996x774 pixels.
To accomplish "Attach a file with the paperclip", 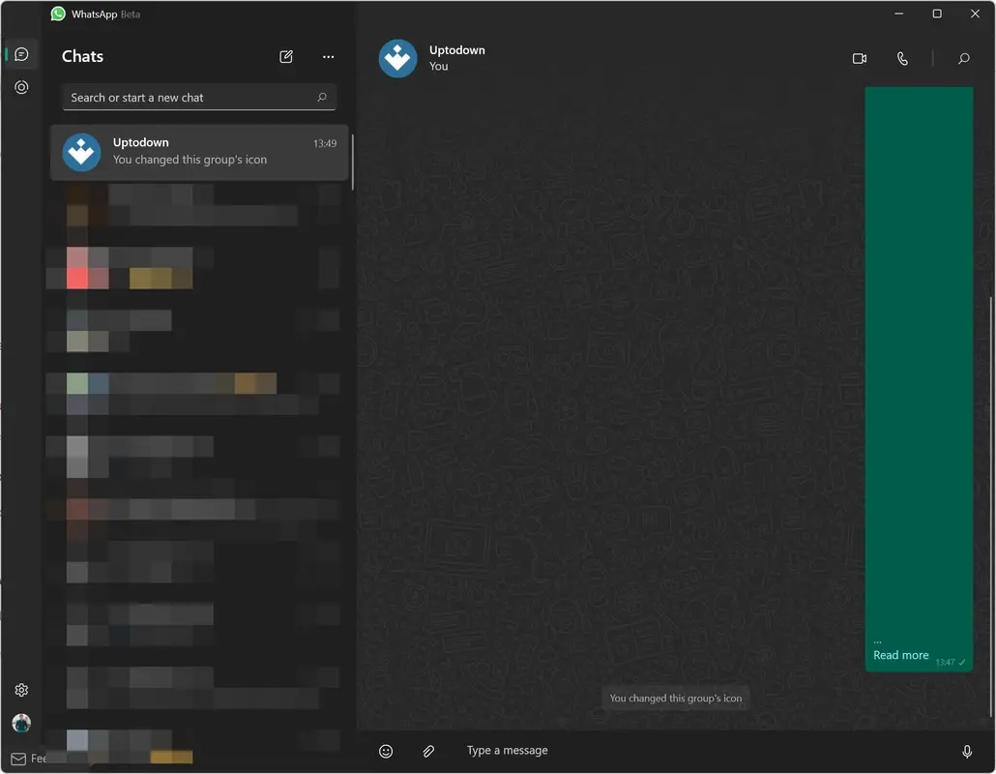I will (428, 750).
